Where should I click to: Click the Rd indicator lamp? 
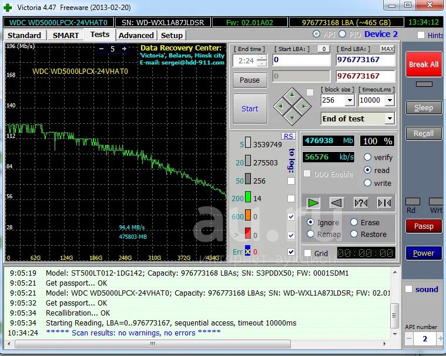pos(413,202)
